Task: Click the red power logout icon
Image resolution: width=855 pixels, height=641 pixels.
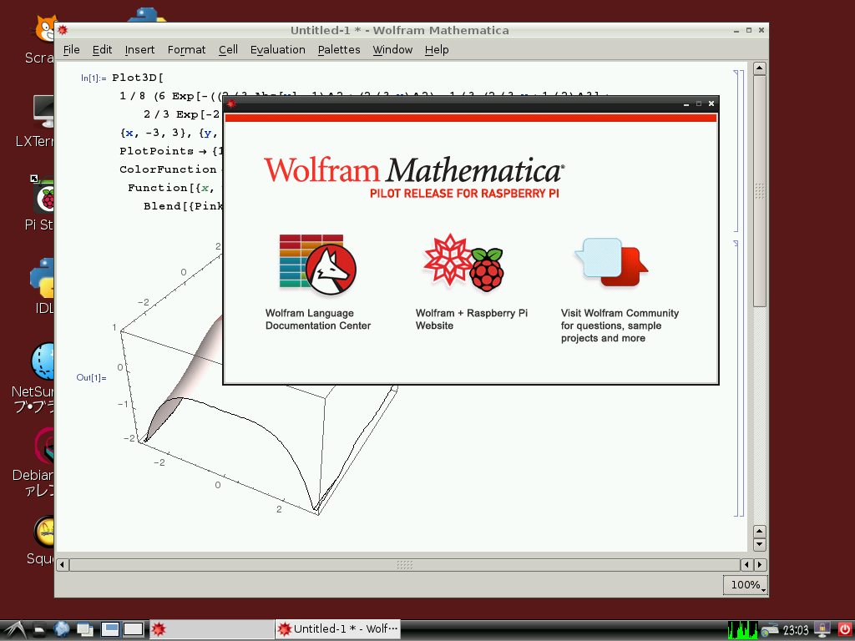Action: pyautogui.click(x=844, y=630)
